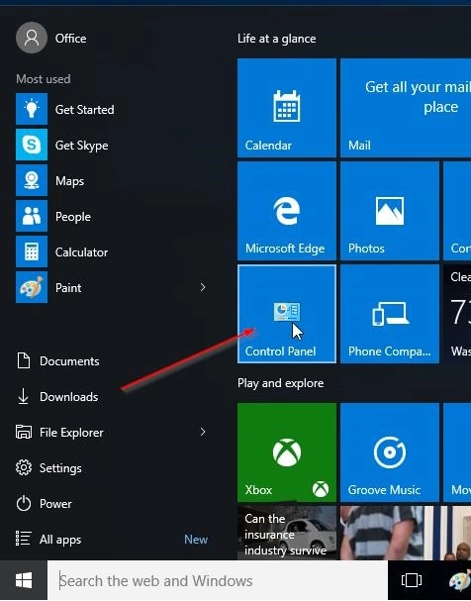Open the news photo tile with striped shirt
The height and width of the screenshot is (601, 471).
point(406,533)
